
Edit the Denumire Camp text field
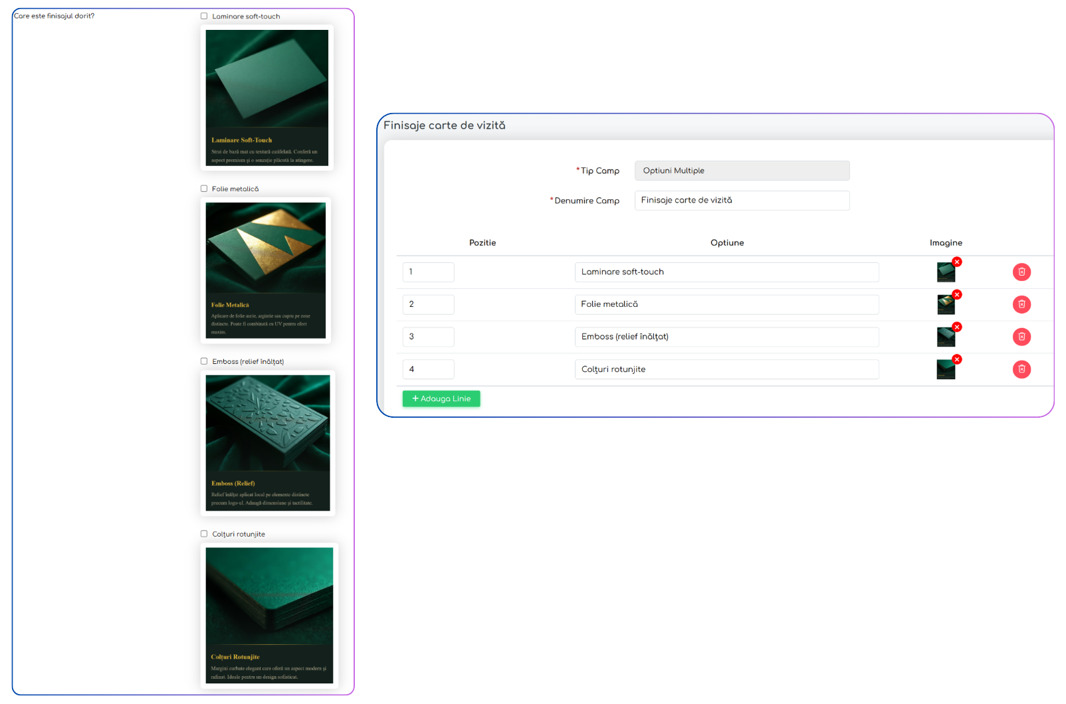point(742,201)
